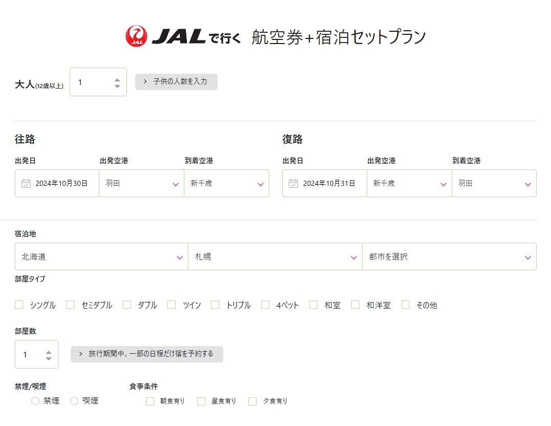The width and height of the screenshot is (551, 426).
Task: Enable the 昼食有り meal option
Action: 201,401
